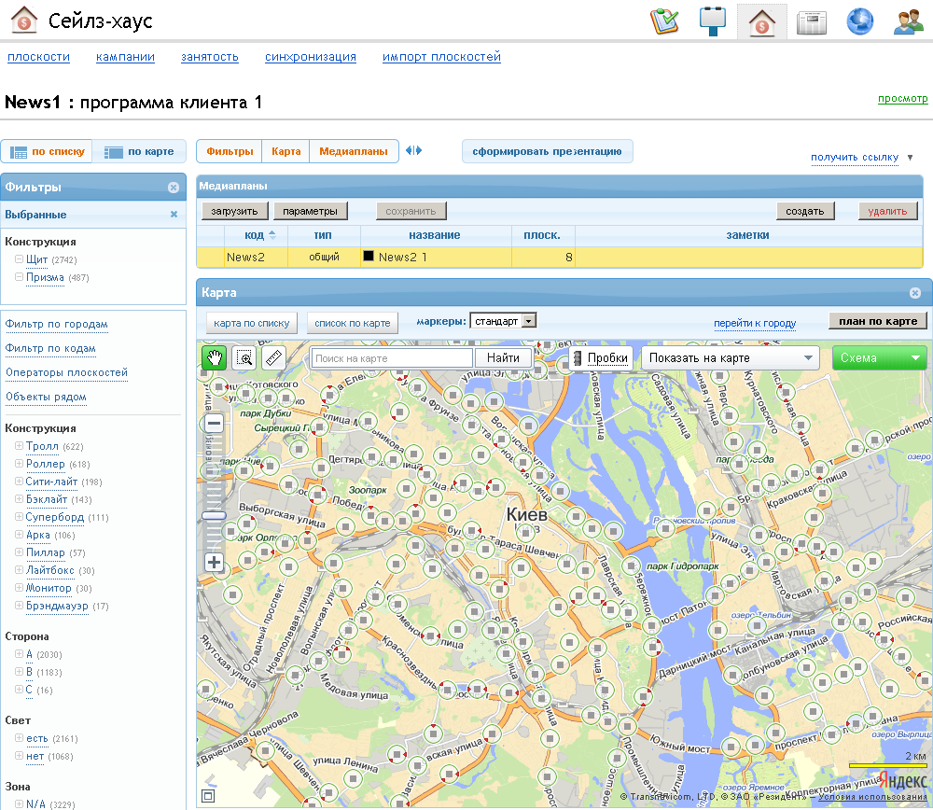Click the удалить button
Viewport: 933px width, 810px height.
point(887,211)
